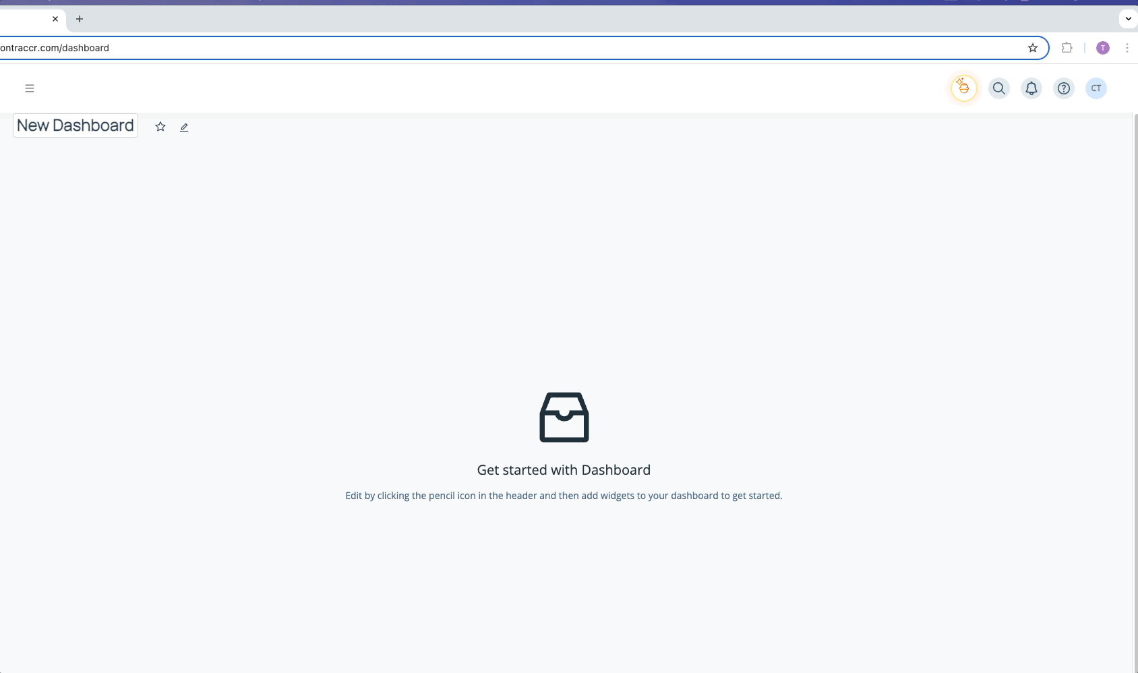Open the search magnifier in header
This screenshot has height=673, width=1138.
pos(999,88)
